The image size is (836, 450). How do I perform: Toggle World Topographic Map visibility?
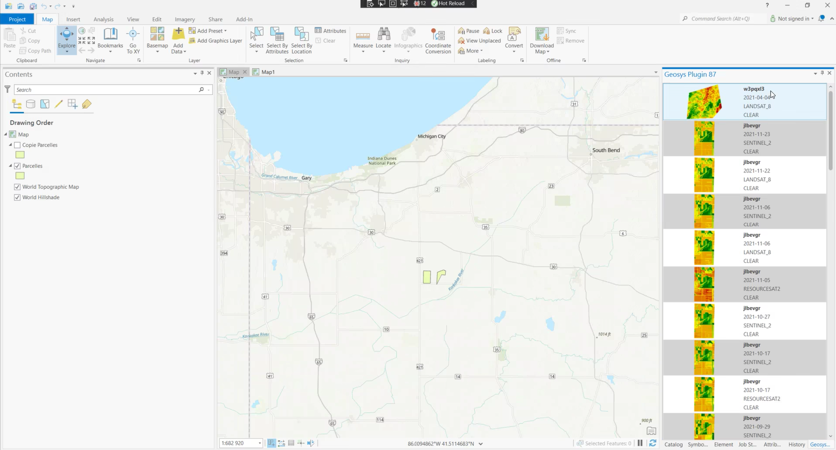tap(18, 187)
